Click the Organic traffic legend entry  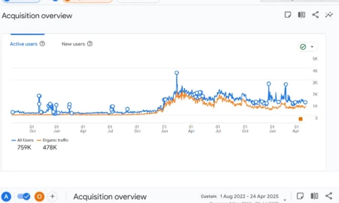point(53,140)
